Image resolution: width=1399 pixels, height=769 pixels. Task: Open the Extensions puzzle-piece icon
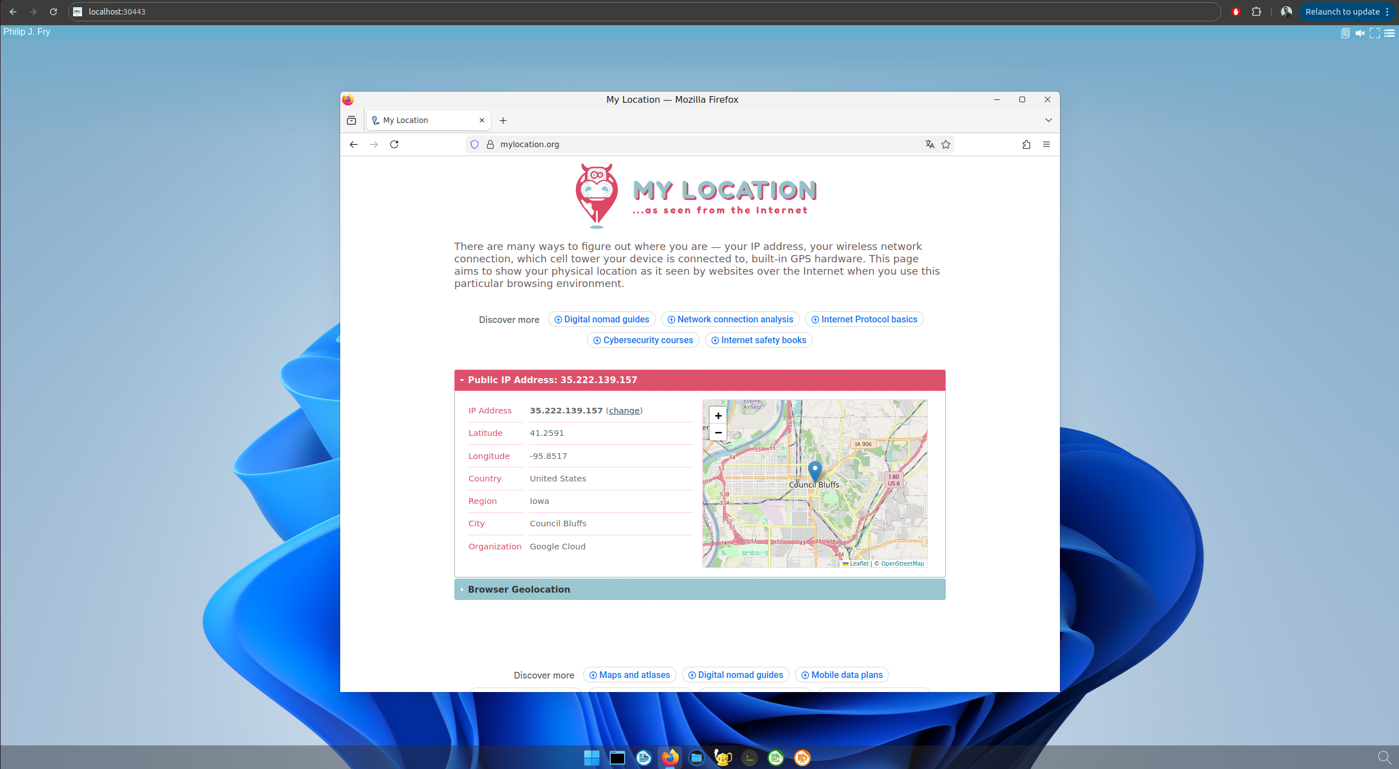tap(1026, 144)
